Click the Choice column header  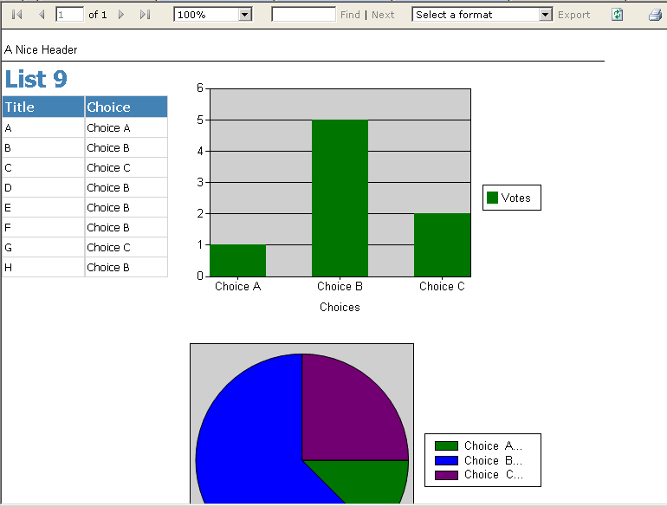(126, 107)
